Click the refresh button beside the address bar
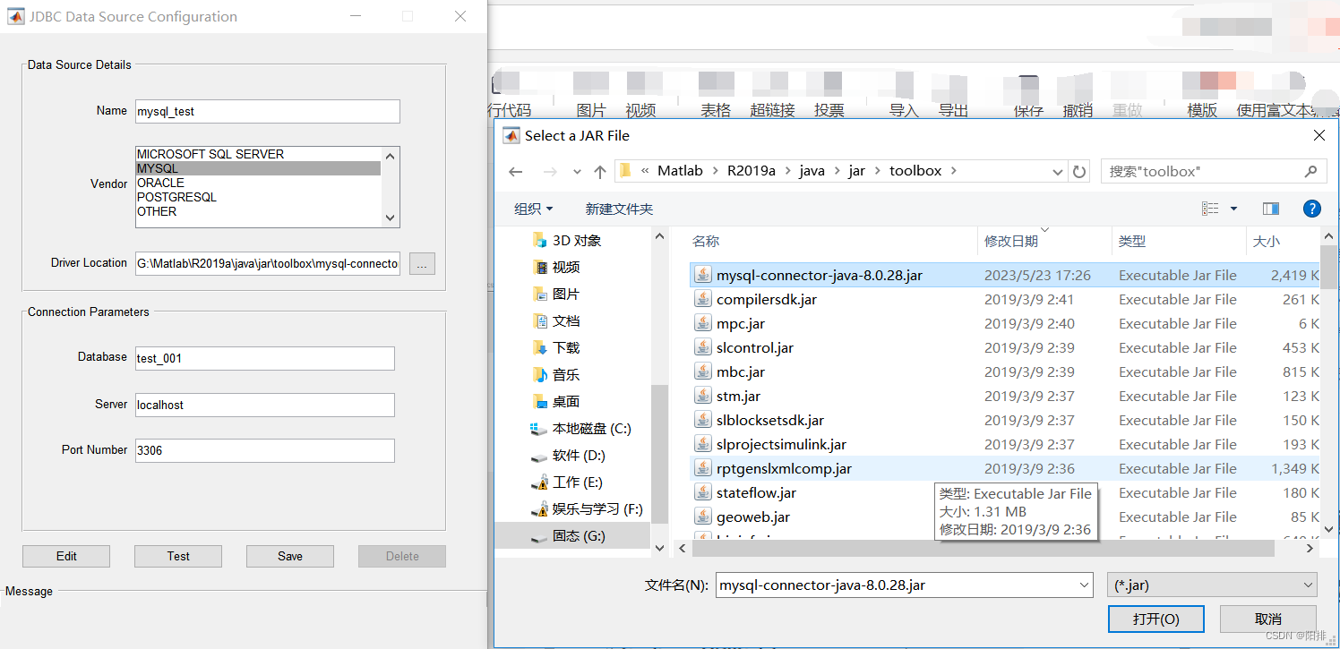 tap(1079, 171)
